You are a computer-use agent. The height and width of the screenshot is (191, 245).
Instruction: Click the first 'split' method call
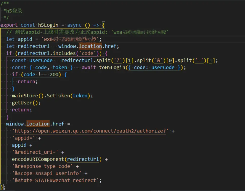(x=103, y=60)
